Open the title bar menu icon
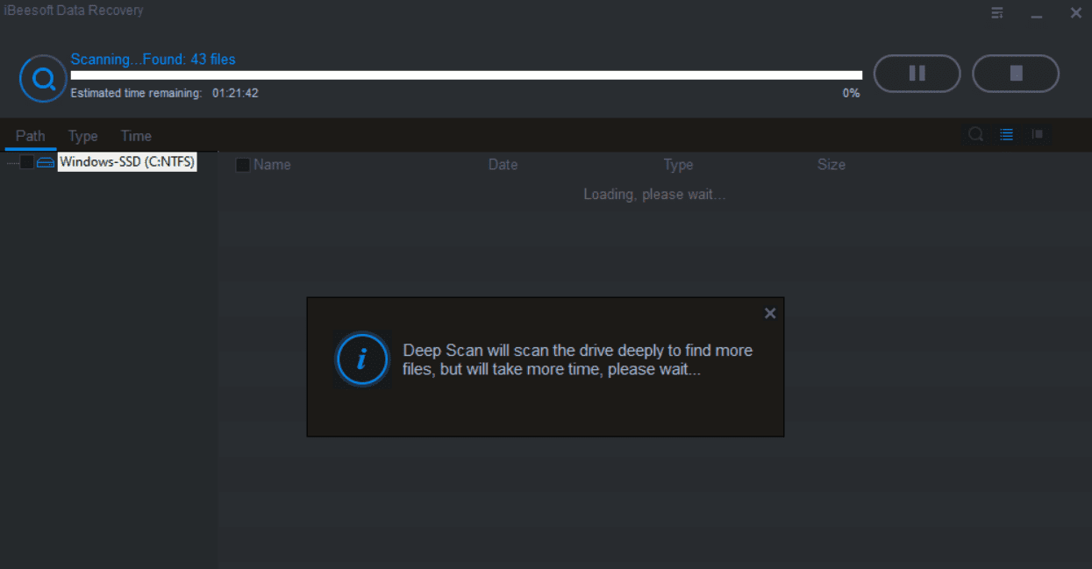 click(997, 12)
